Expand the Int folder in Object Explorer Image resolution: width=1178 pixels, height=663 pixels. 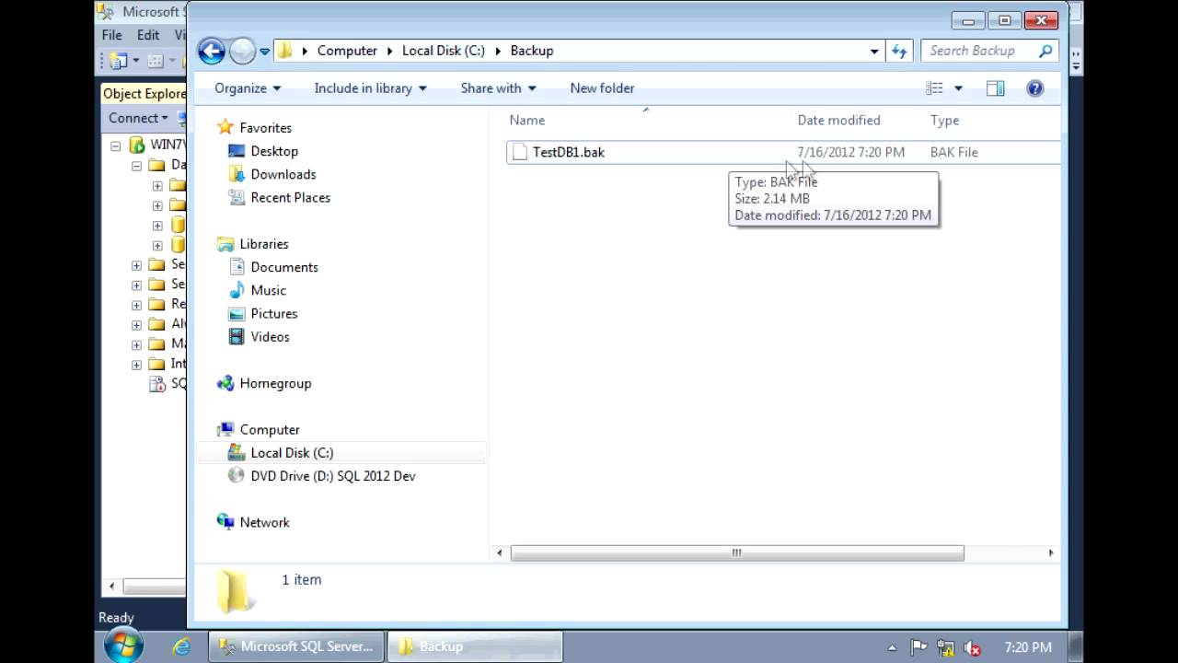pos(136,365)
